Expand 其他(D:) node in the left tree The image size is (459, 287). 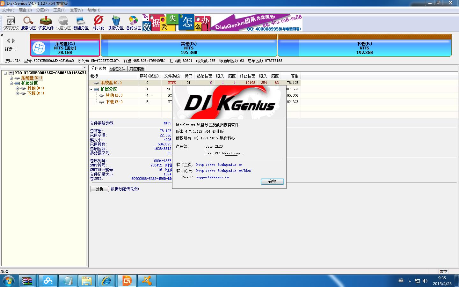coord(17,88)
